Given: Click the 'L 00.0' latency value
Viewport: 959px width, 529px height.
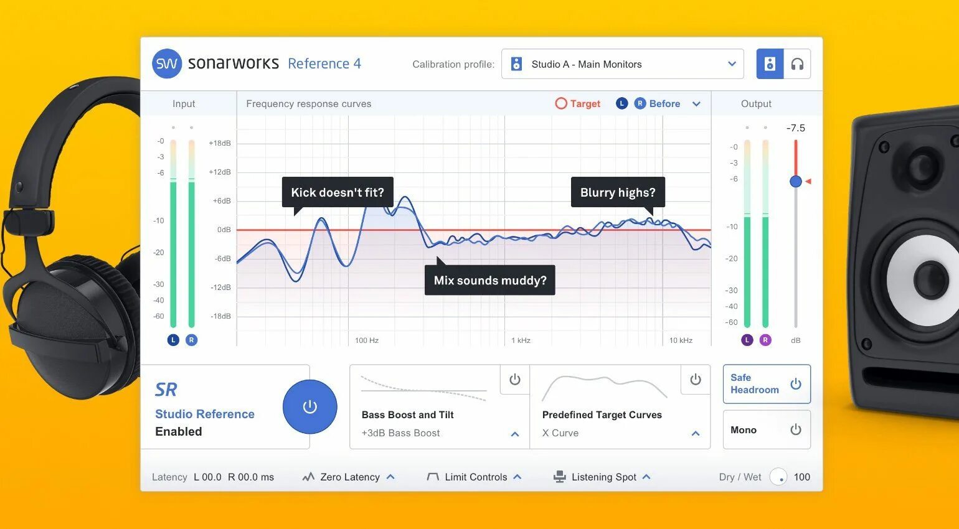Looking at the screenshot, I should (207, 477).
